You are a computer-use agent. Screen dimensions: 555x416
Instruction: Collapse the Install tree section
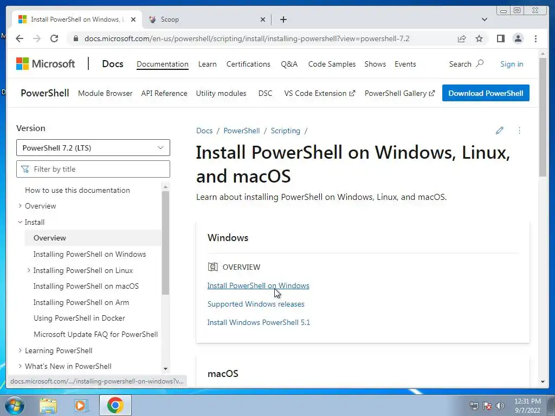click(20, 222)
